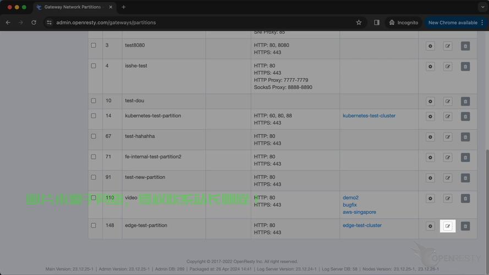Delete the test8080 partition
Viewport: 489px width, 275px height.
click(x=465, y=46)
